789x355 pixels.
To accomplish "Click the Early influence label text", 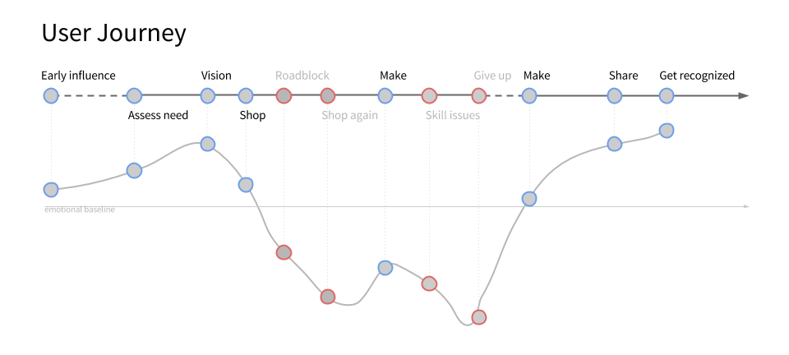I will pyautogui.click(x=78, y=76).
